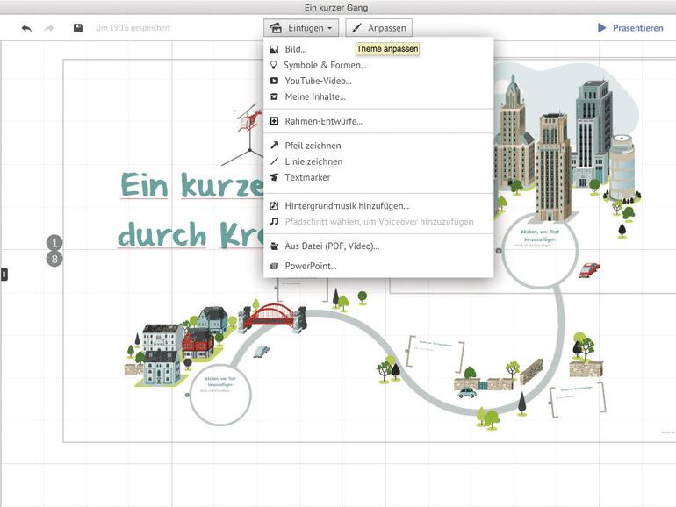This screenshot has width=676, height=507.
Task: Click the Anpassen theme button
Action: (379, 28)
